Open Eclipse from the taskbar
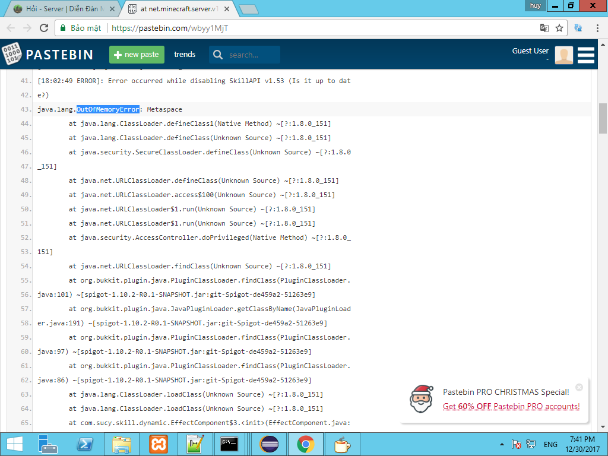 (269, 444)
